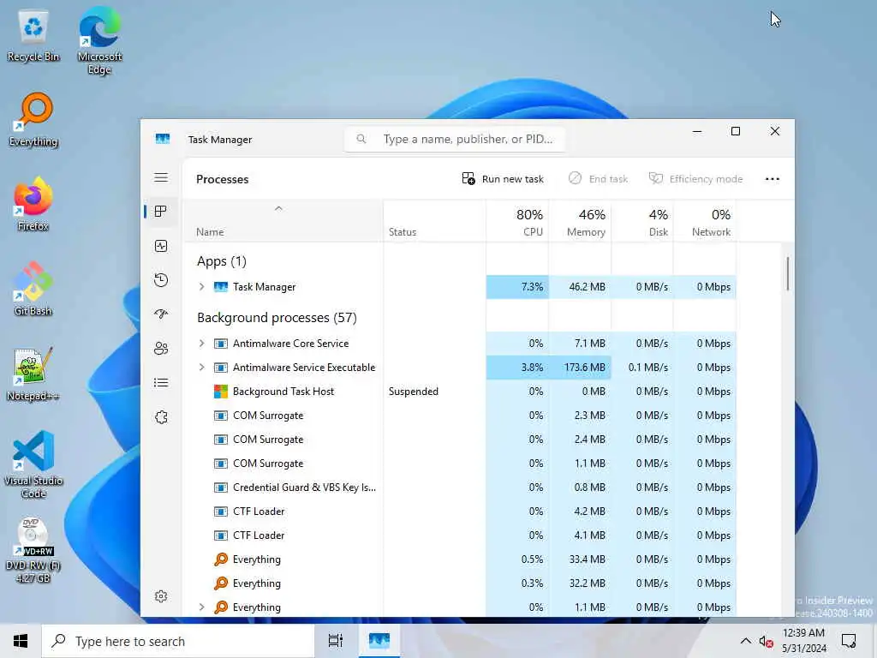Open the Startup apps sidebar icon
The image size is (877, 658).
pos(161,314)
